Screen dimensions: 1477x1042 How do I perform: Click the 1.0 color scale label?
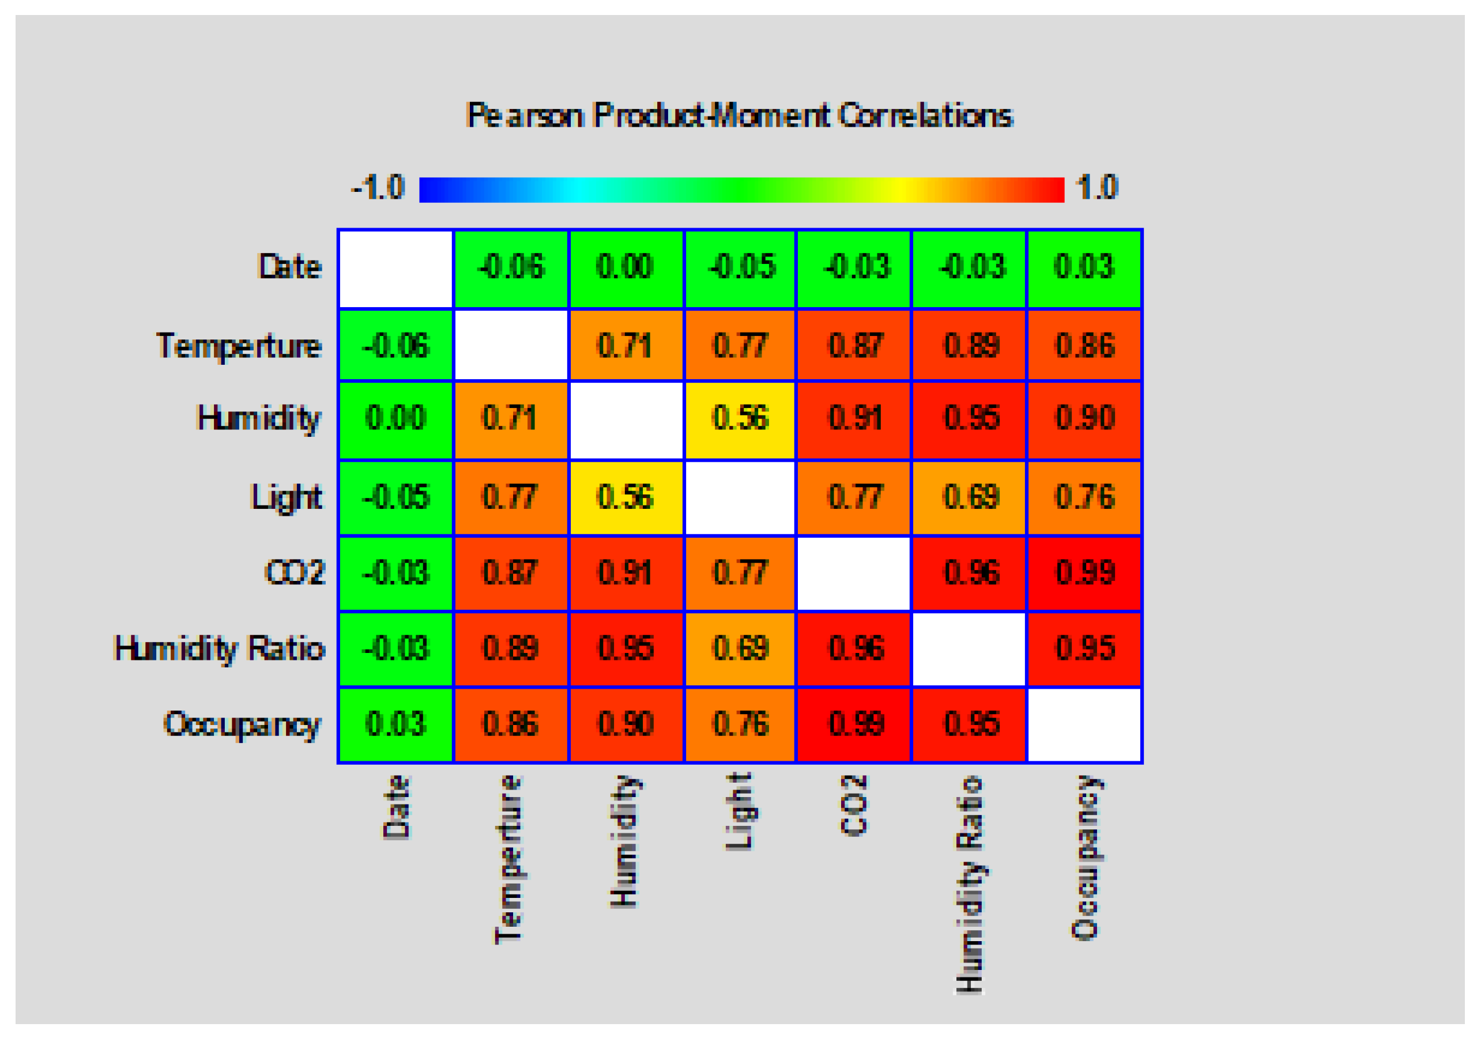click(1098, 188)
